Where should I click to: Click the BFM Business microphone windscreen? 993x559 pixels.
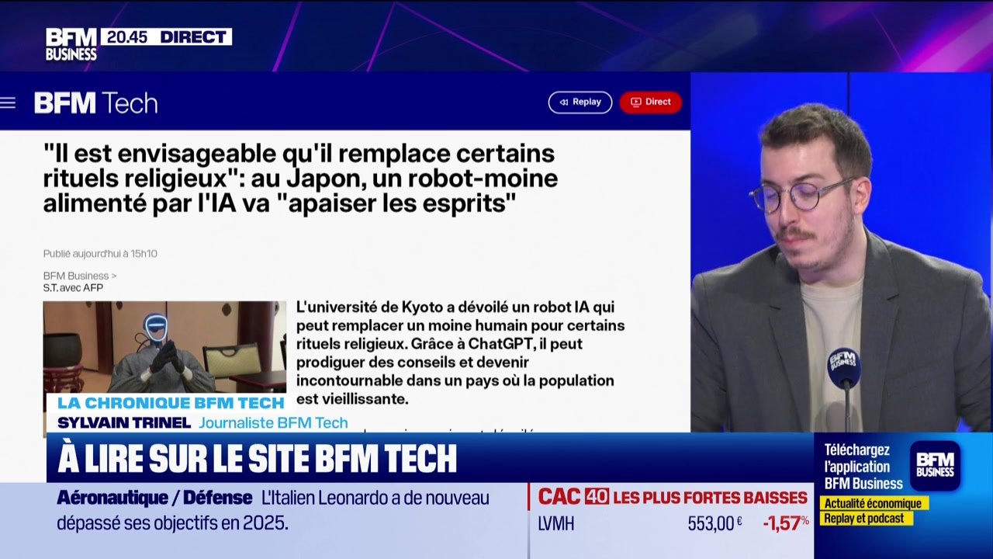click(x=843, y=367)
